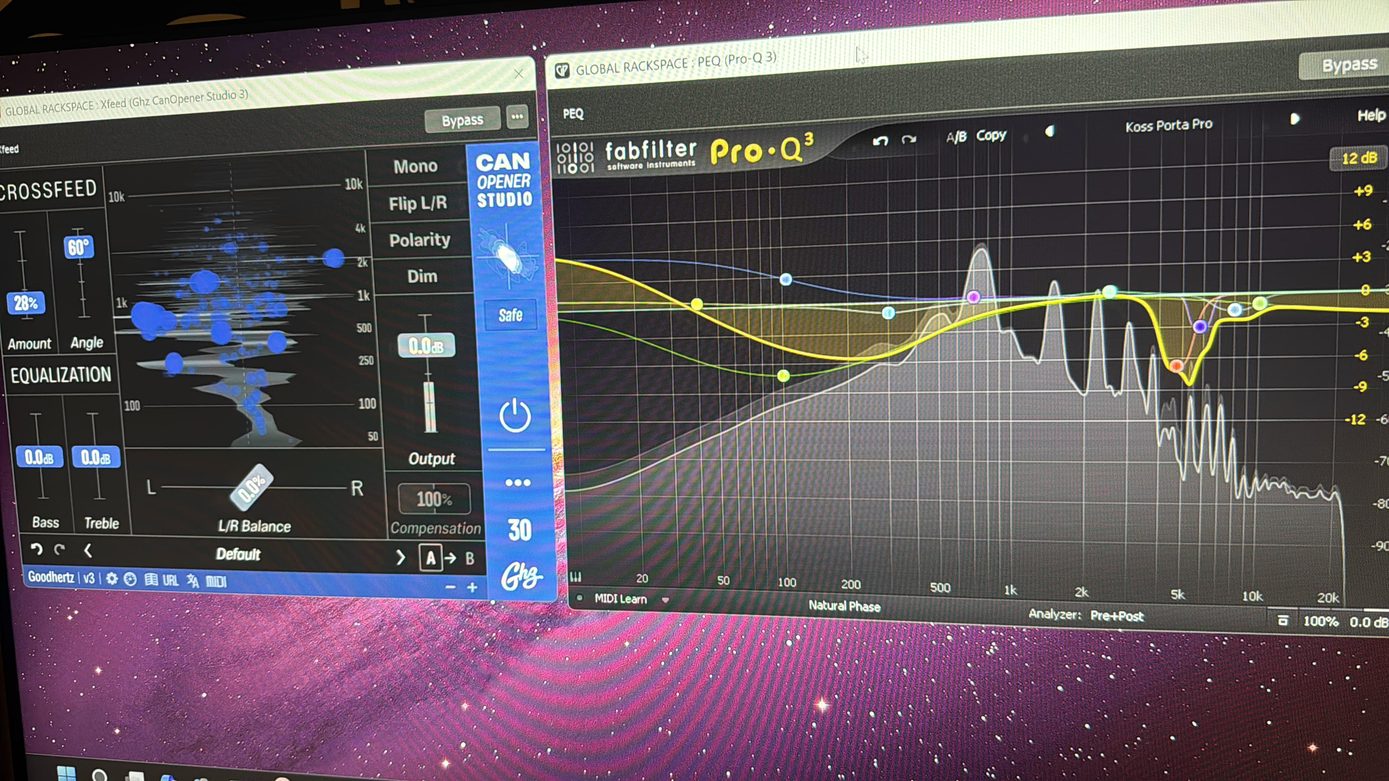Image resolution: width=1389 pixels, height=781 pixels.
Task: Click the URL icon in Goodhertz bar
Action: (170, 580)
